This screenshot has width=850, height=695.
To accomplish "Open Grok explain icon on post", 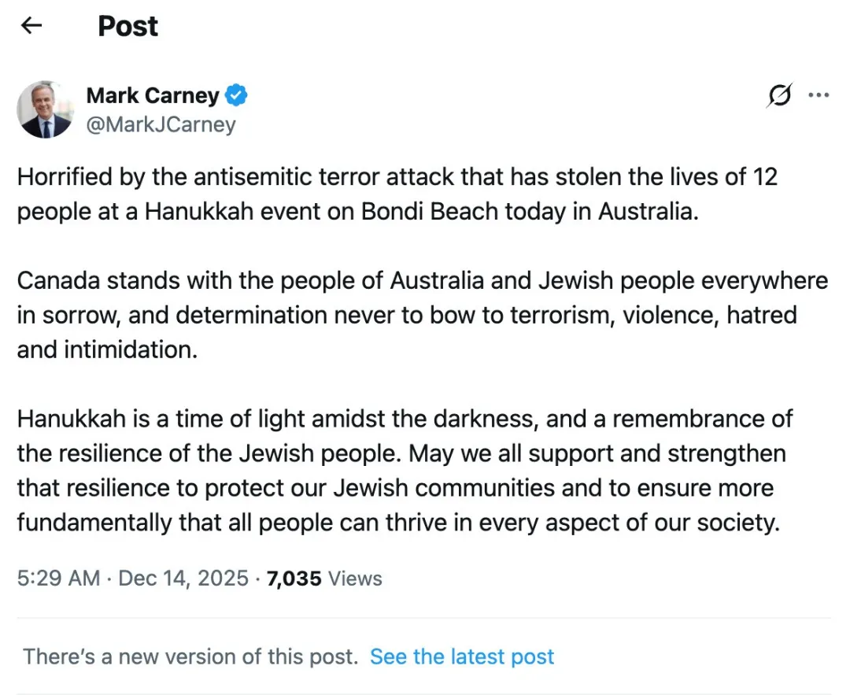I will click(779, 96).
